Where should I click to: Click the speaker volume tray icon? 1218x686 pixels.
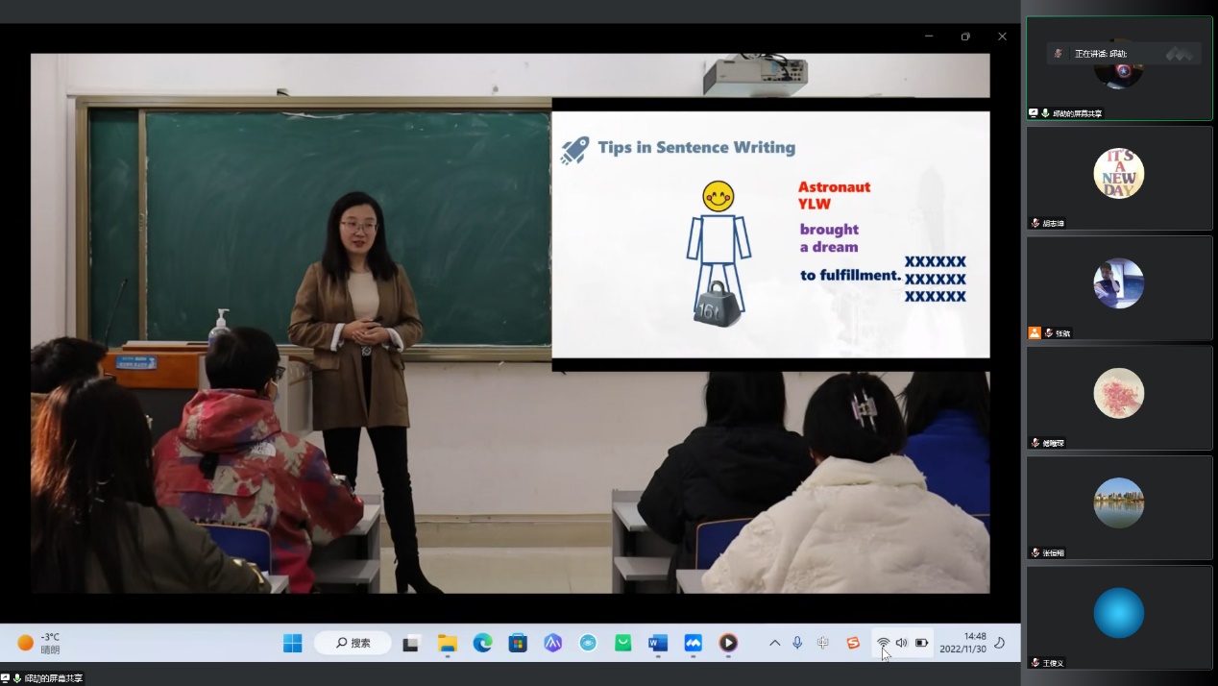tap(902, 643)
